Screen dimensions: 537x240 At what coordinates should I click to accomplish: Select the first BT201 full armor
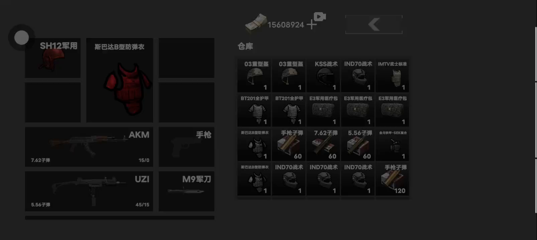coord(254,110)
